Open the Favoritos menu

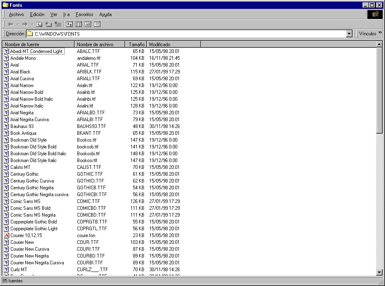pyautogui.click(x=85, y=14)
